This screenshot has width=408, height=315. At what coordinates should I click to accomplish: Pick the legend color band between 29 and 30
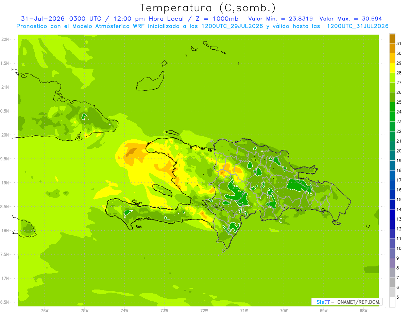[x=392, y=58]
